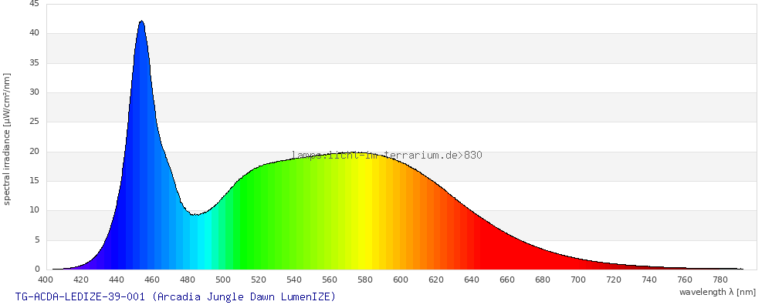Click x-axis tick label 760
This screenshot has height=308, width=772.
685,280
